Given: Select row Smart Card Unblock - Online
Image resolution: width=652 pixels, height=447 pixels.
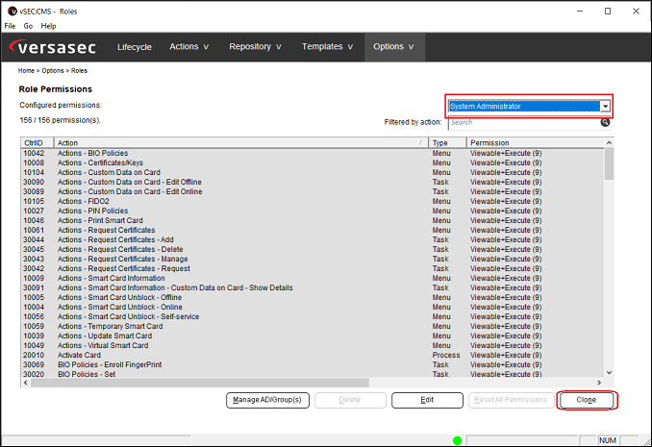Looking at the screenshot, I should [x=313, y=307].
